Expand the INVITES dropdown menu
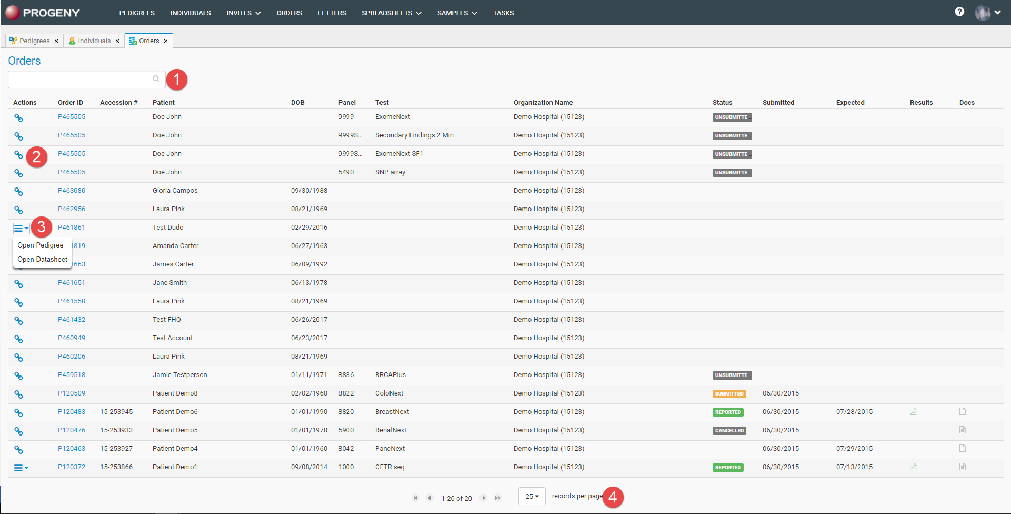The height and width of the screenshot is (514, 1011). tap(243, 13)
